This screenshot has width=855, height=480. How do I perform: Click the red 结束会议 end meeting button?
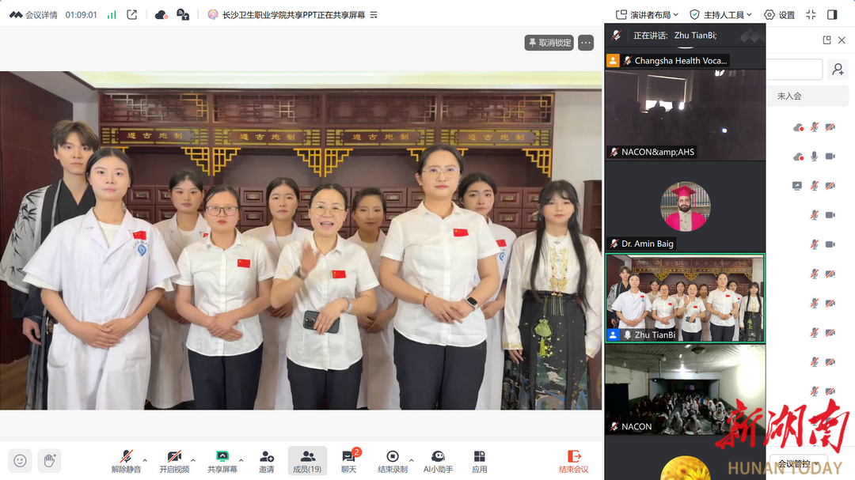[574, 460]
